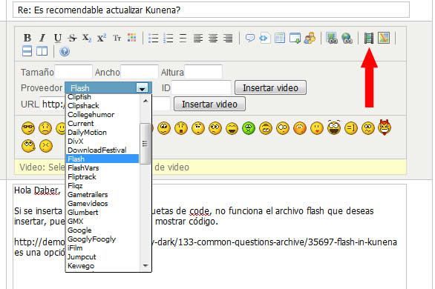Insert a table
This screenshot has width=435, height=289.
coord(280,38)
